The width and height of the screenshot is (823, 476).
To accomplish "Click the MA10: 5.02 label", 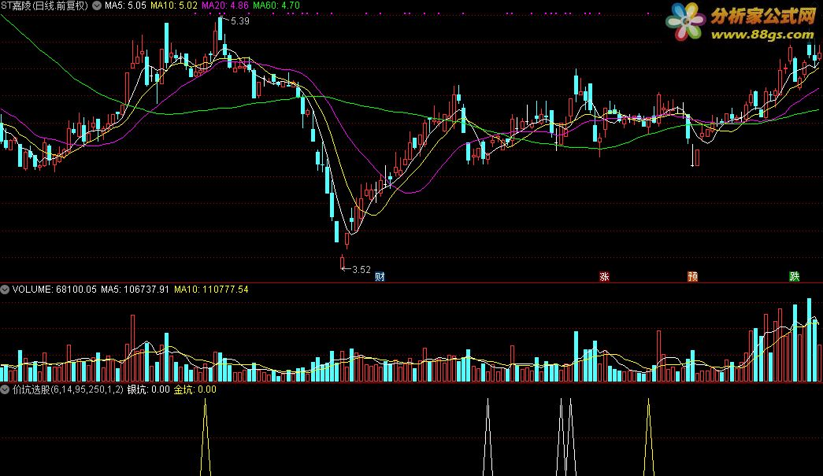I will pyautogui.click(x=174, y=6).
